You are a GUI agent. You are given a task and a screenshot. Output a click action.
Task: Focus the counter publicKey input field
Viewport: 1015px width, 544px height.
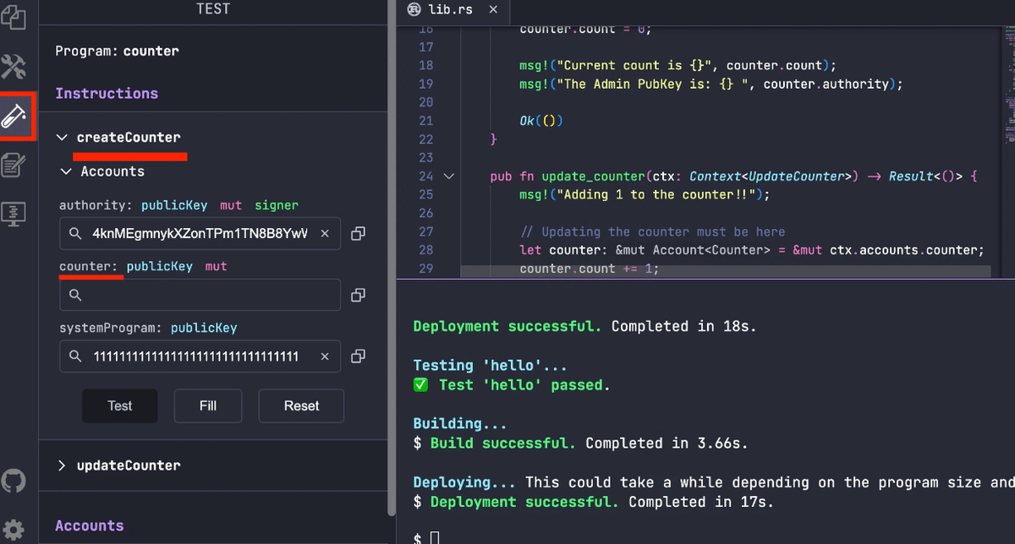coord(200,295)
